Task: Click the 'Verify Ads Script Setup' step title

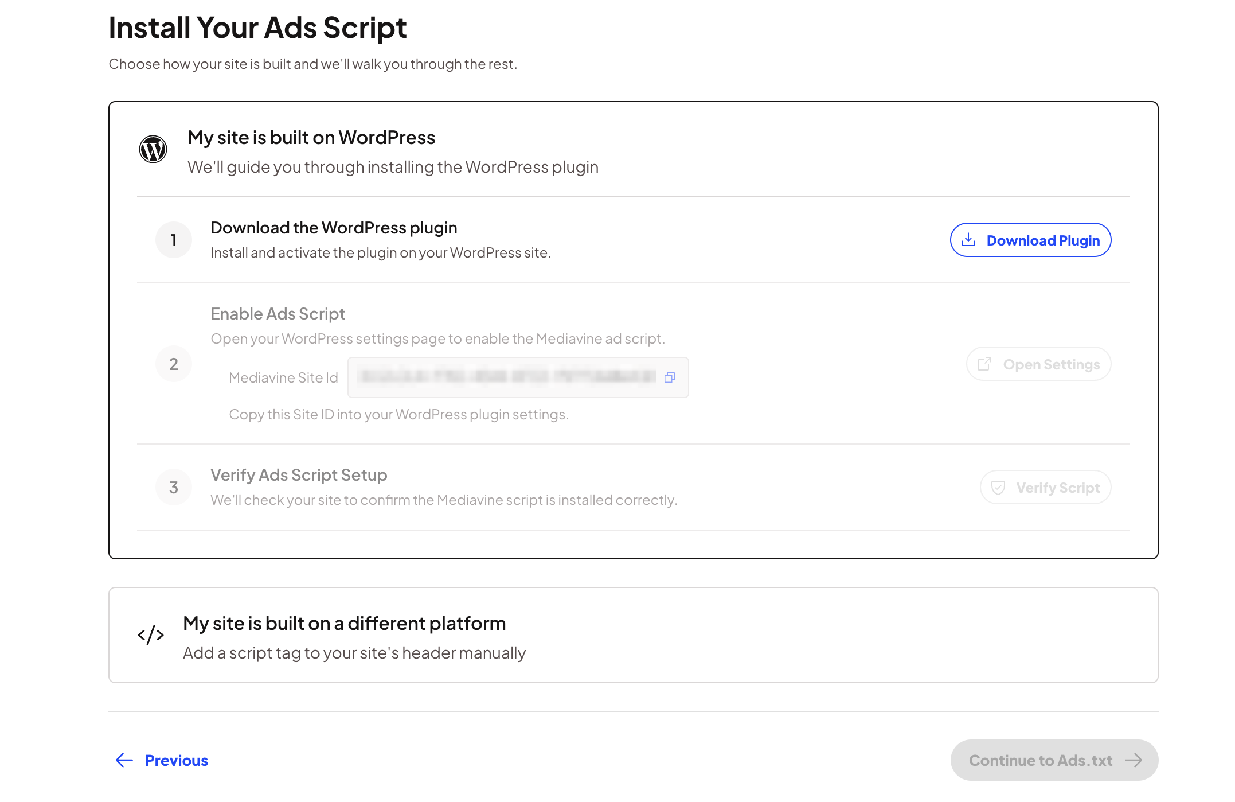Action: [299, 475]
